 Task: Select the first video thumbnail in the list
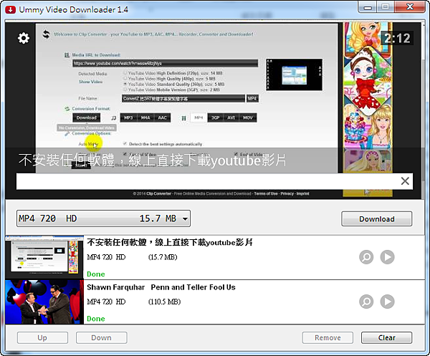(44, 257)
